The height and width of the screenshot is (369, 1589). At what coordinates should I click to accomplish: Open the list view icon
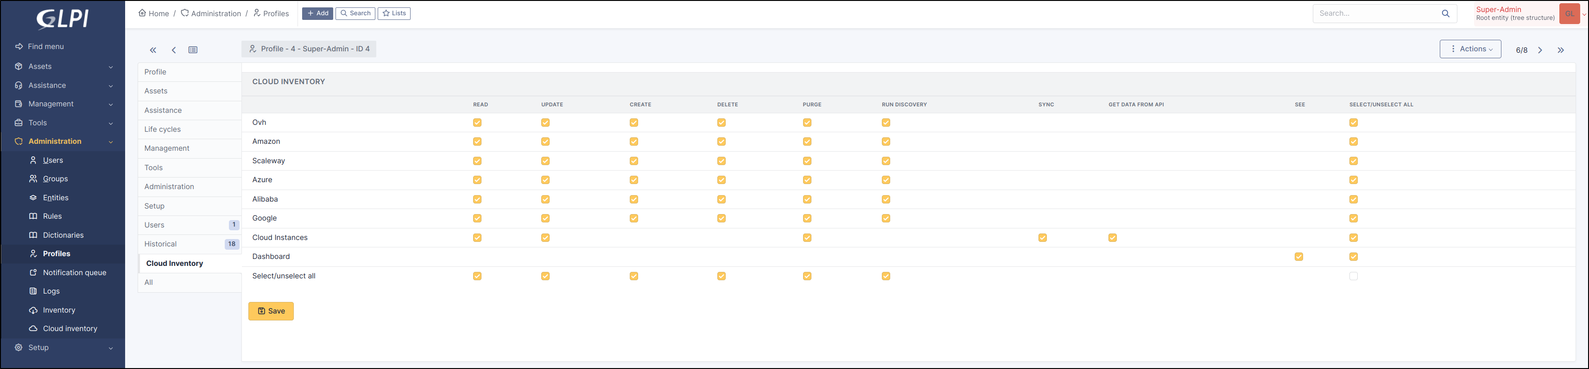click(x=193, y=50)
